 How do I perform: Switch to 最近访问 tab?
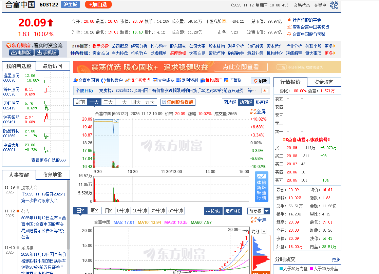[x=53, y=66]
